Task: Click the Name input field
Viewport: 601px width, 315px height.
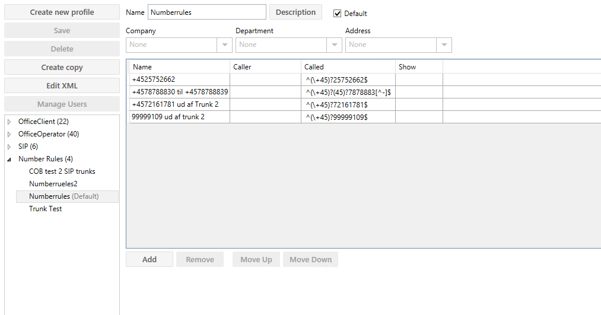Action: click(x=206, y=12)
